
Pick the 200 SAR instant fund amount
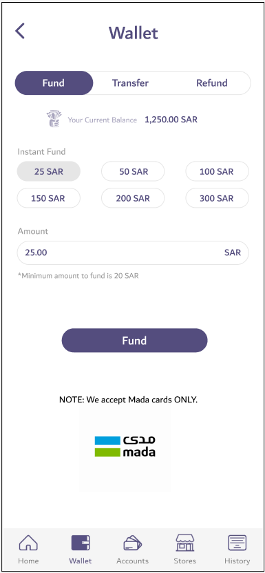pos(133,198)
